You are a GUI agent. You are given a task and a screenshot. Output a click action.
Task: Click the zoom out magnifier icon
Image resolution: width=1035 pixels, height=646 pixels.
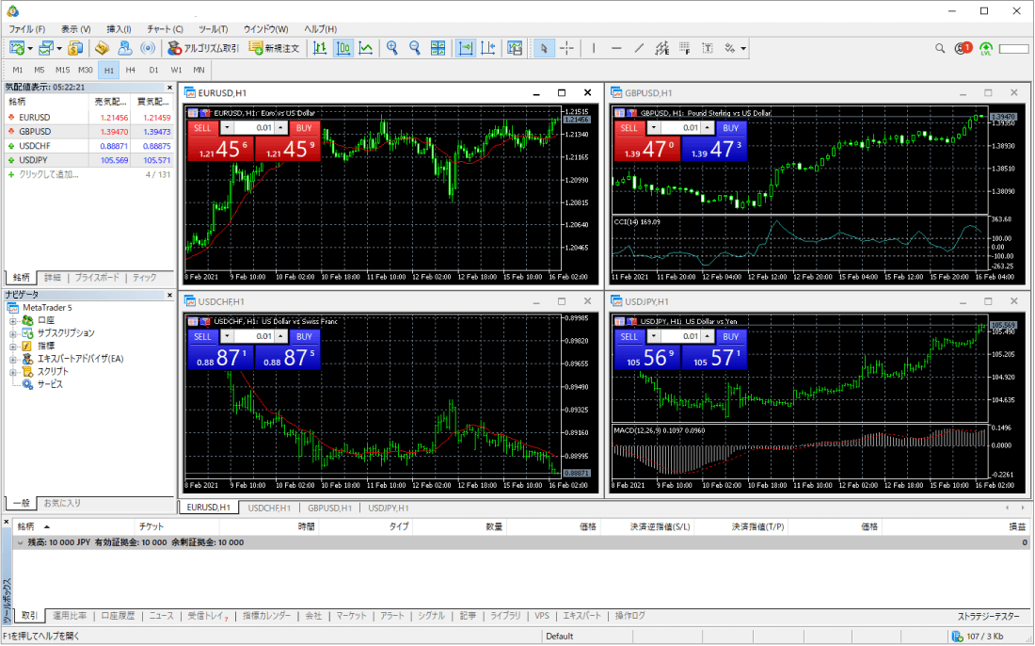pyautogui.click(x=414, y=48)
